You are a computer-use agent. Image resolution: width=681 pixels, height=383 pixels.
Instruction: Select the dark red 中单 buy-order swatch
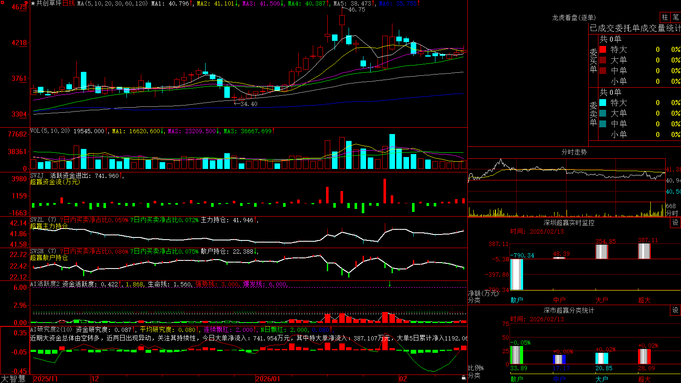coord(603,71)
